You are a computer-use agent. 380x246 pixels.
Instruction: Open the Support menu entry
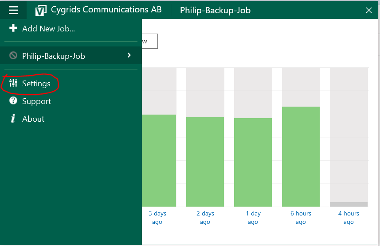[x=36, y=101]
